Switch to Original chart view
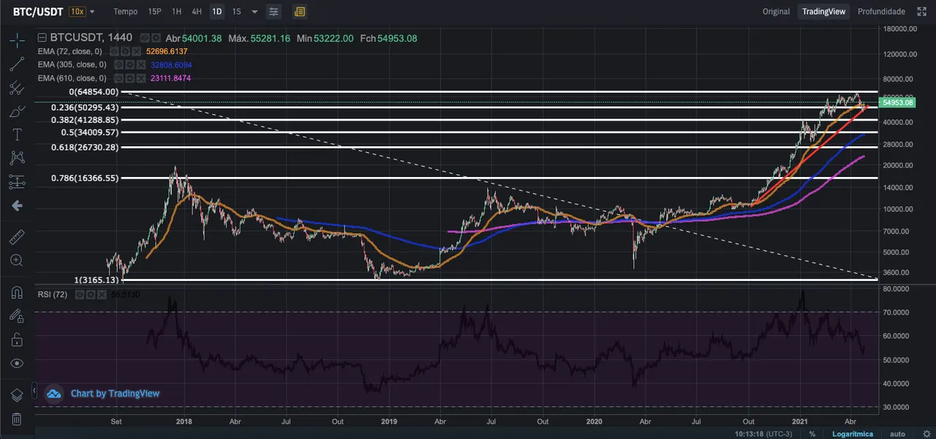Screen dimensions: 936x439 coord(776,12)
